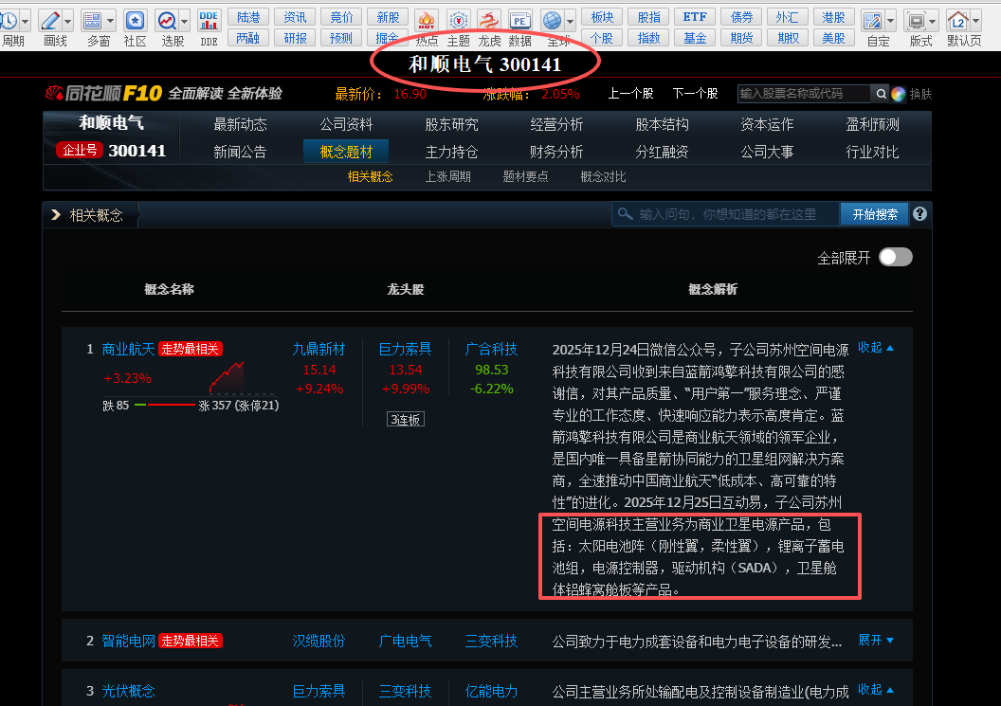Viewport: 1001px width, 706px height.
Task: Open the DDE analysis icon
Action: tap(209, 20)
